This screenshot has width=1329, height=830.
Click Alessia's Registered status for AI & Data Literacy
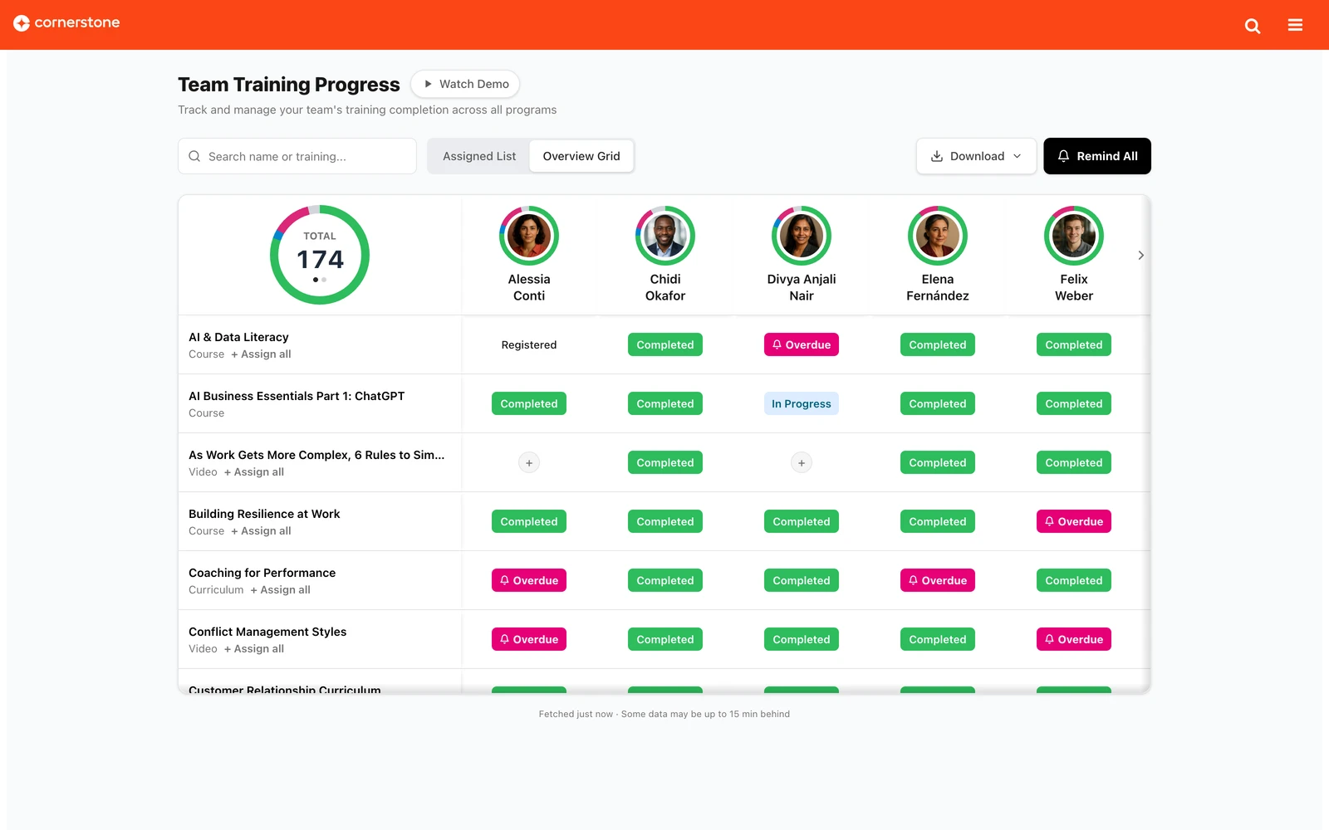click(x=529, y=345)
